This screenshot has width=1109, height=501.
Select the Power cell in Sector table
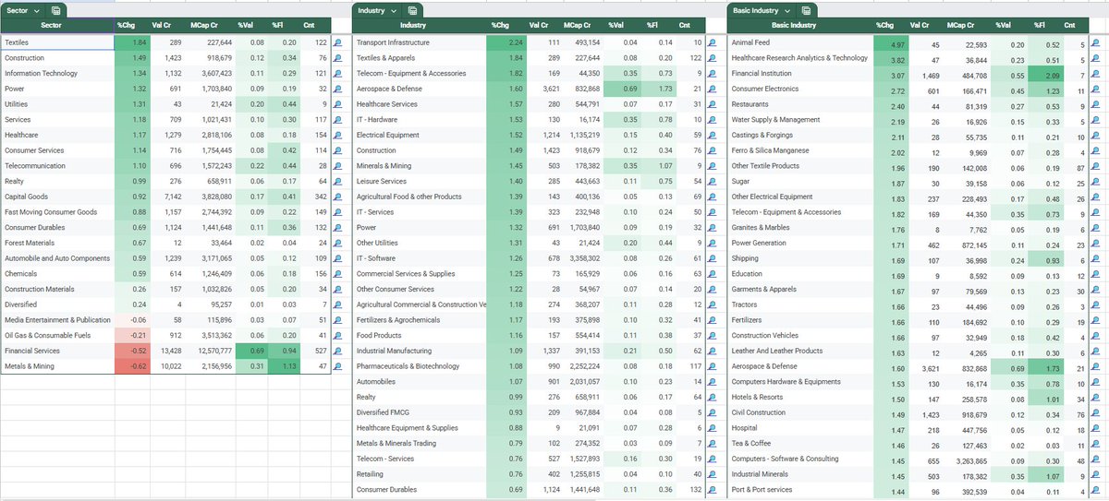point(58,89)
